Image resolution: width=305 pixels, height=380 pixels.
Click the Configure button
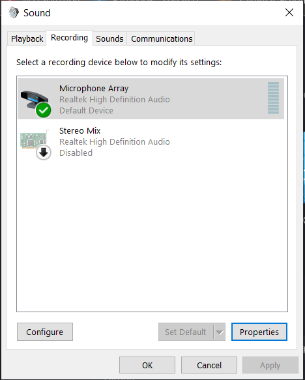click(x=45, y=332)
